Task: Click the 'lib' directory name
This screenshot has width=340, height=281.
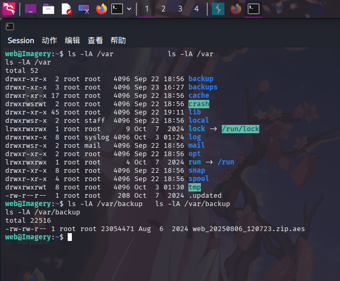Action: (x=195, y=112)
